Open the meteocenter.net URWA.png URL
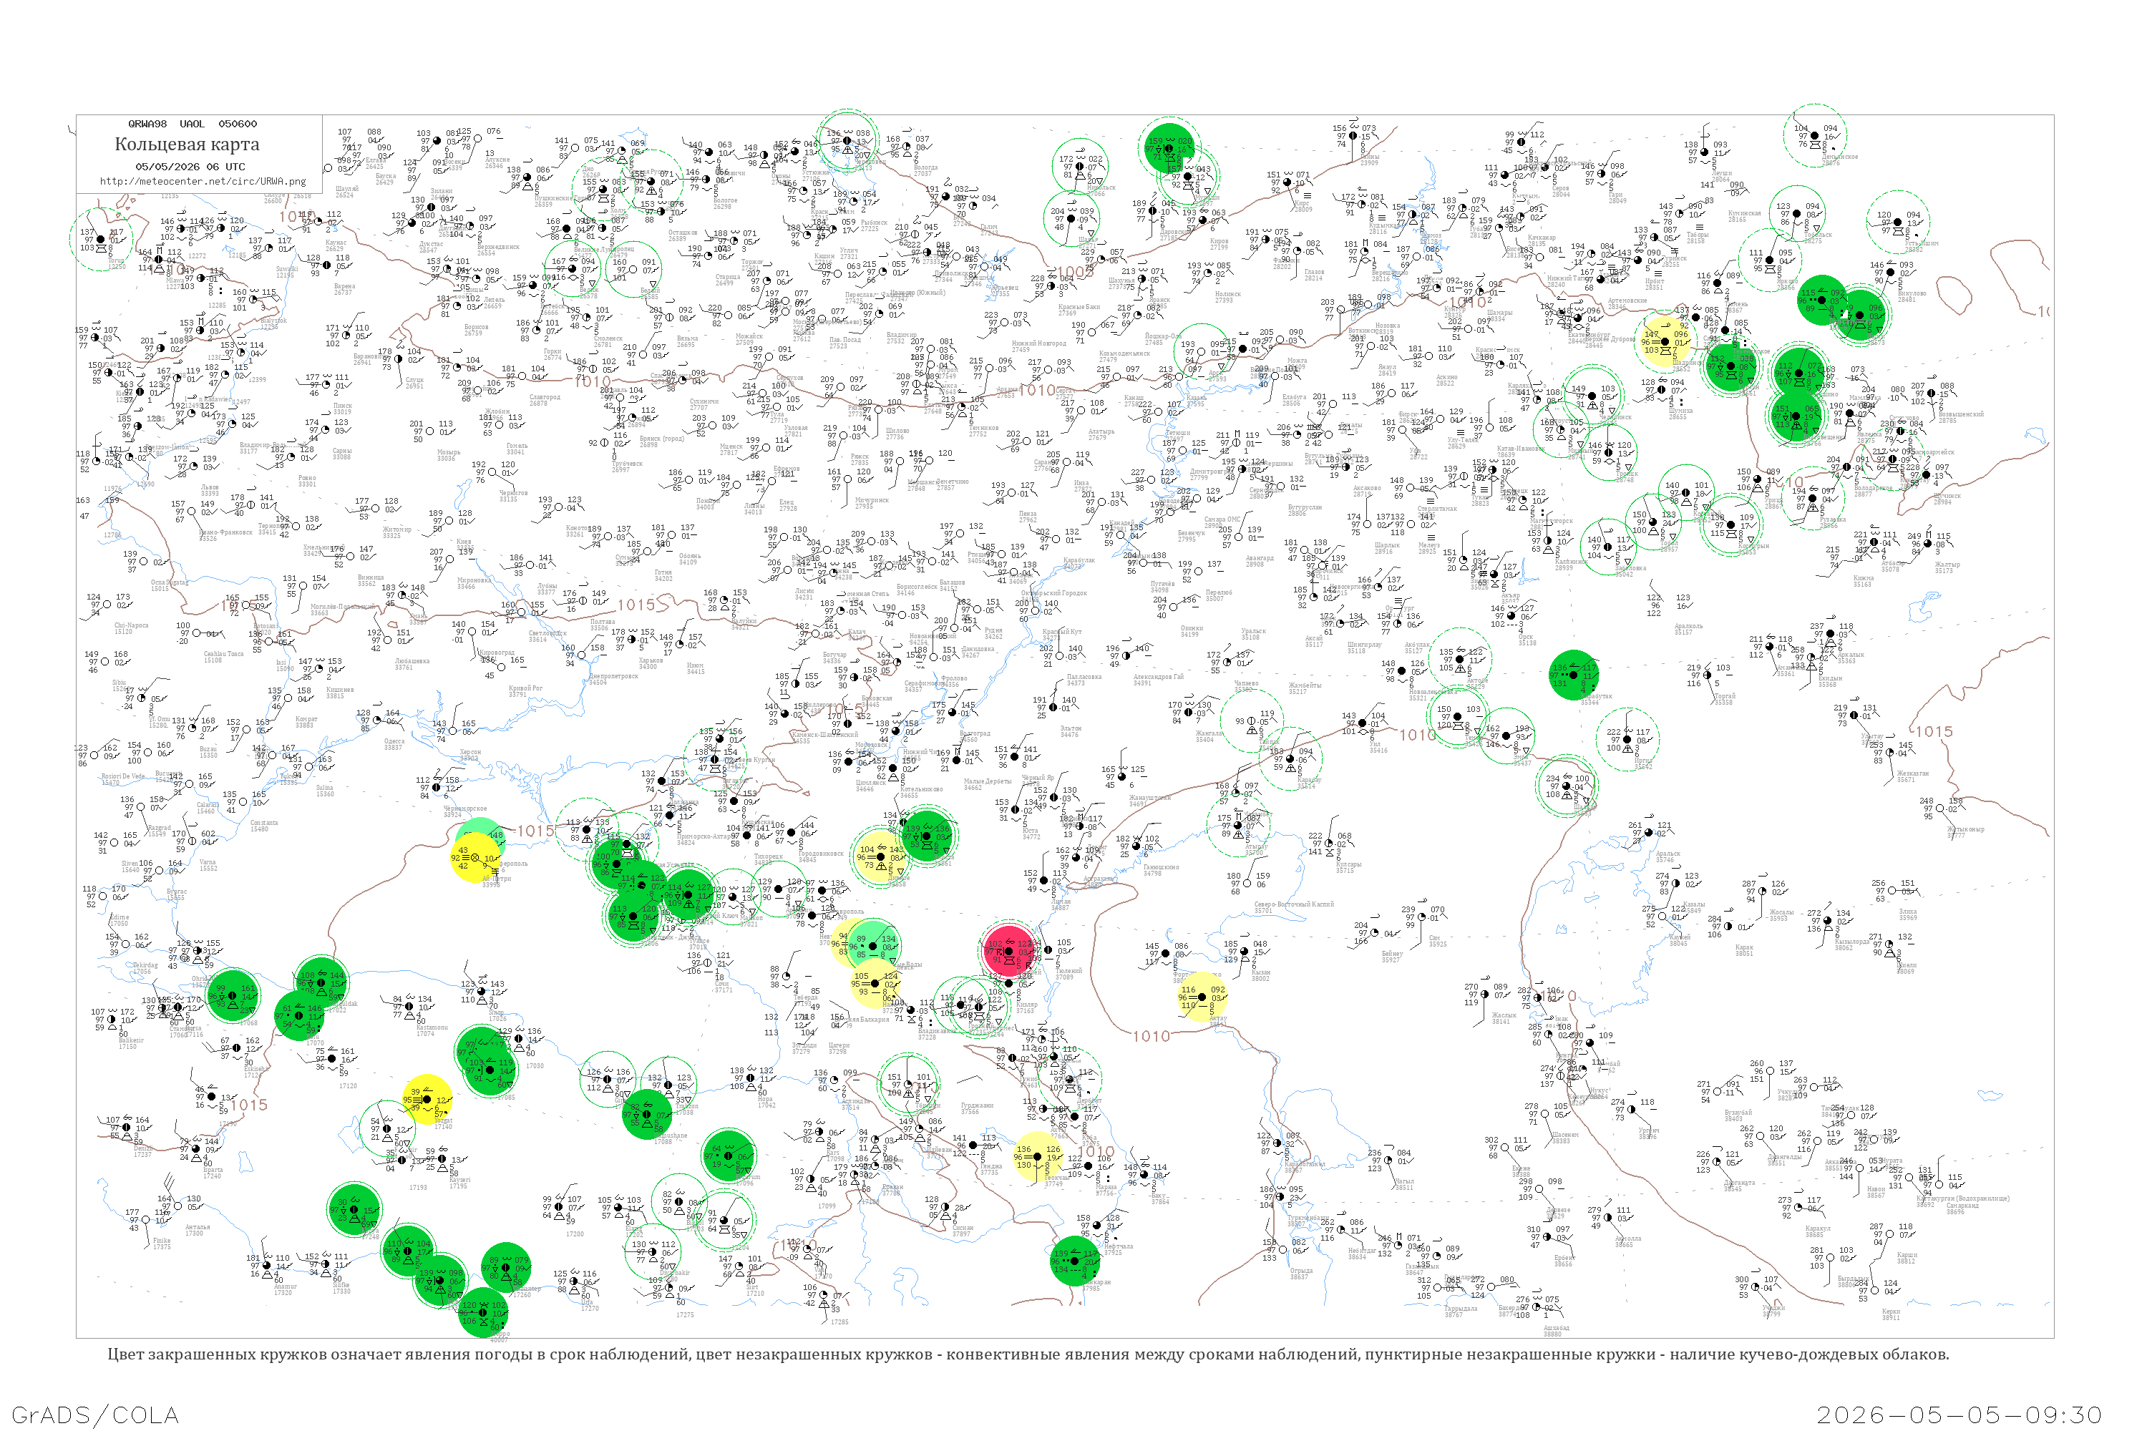Image resolution: width=2147 pixels, height=1431 pixels. [x=203, y=182]
